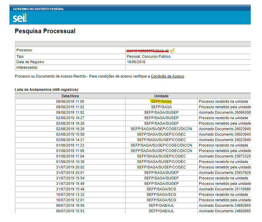Click date cell 10/07/2019 12:01
The image size is (262, 222).
70,200
